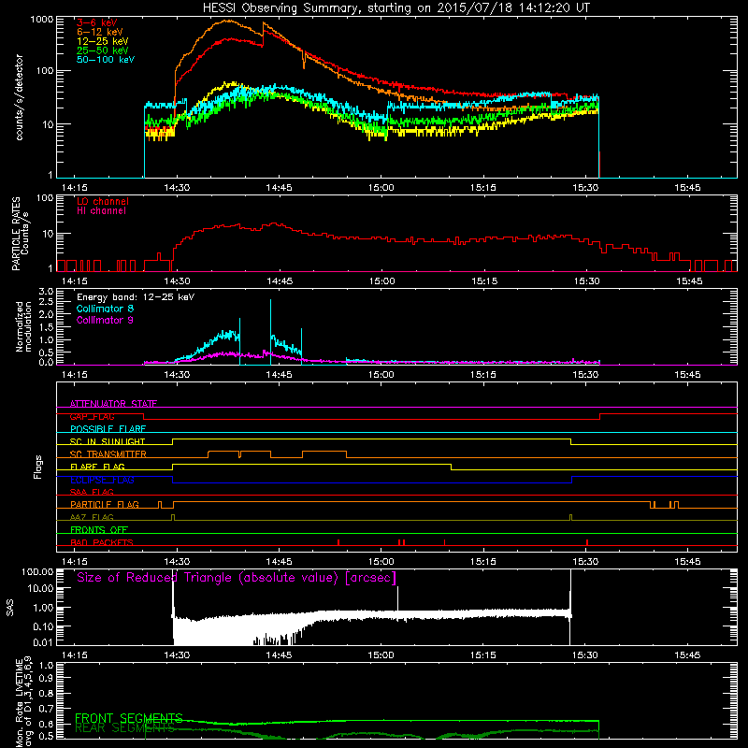Image resolution: width=748 pixels, height=748 pixels.
Task: Click the ATTENUATOR_STATE flag label
Action: coord(113,404)
